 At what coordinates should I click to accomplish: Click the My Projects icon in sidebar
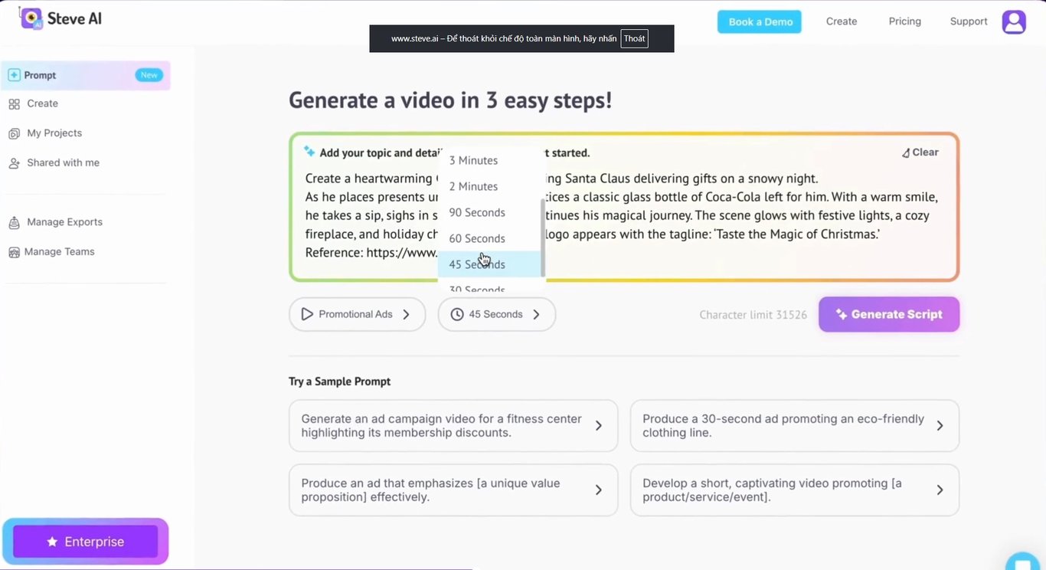point(14,133)
